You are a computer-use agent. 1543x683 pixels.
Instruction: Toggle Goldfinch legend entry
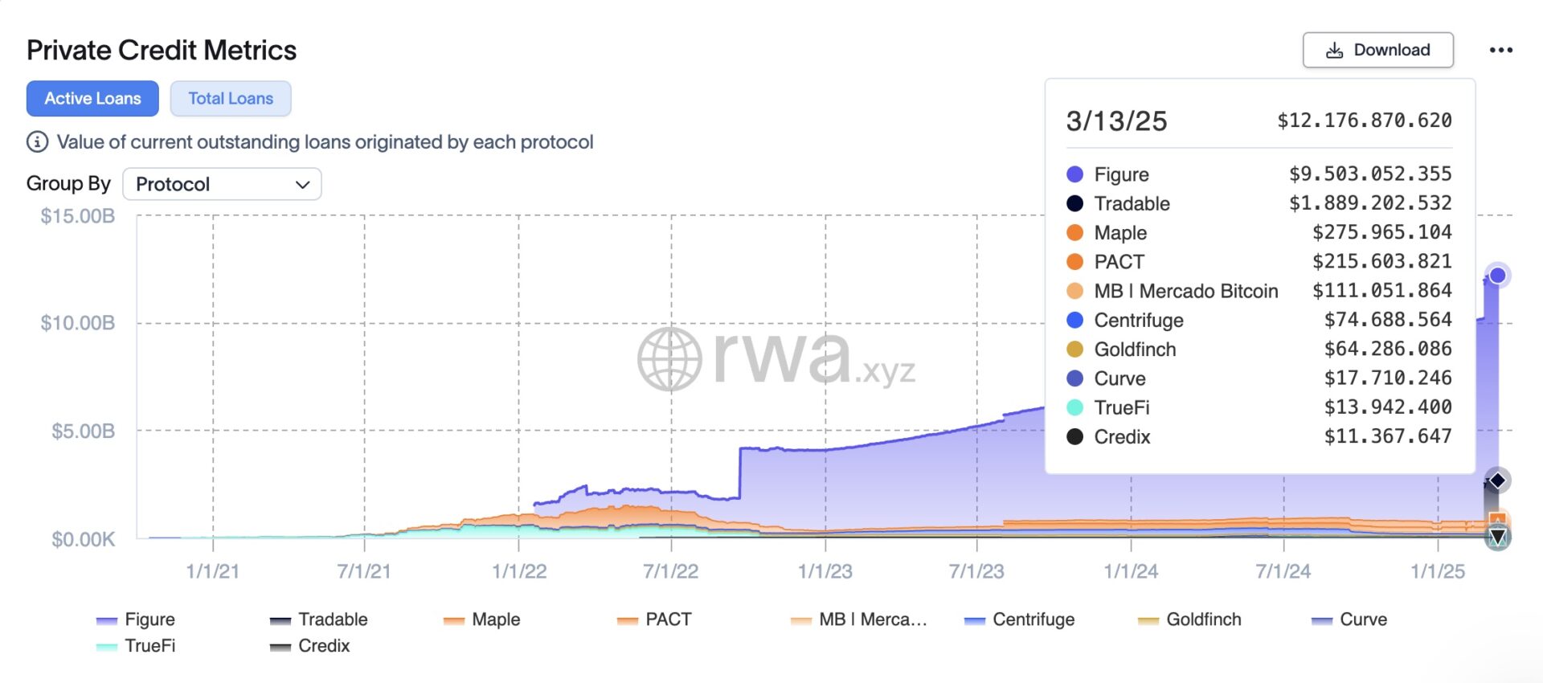coord(1189,620)
